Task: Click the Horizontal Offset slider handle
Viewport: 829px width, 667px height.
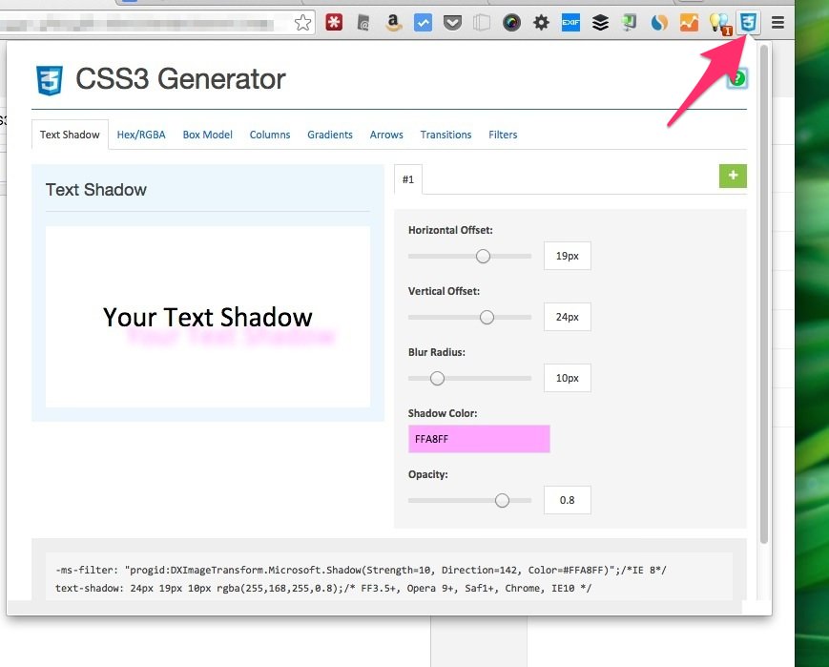Action: [x=483, y=257]
